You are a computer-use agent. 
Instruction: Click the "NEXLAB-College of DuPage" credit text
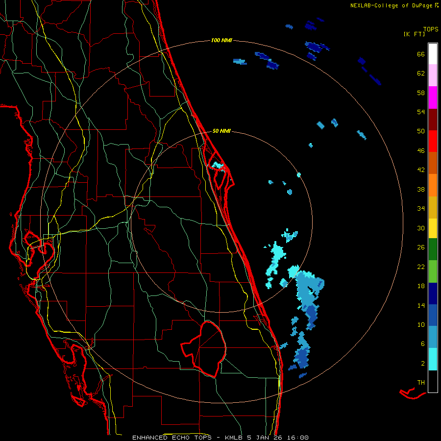point(391,5)
